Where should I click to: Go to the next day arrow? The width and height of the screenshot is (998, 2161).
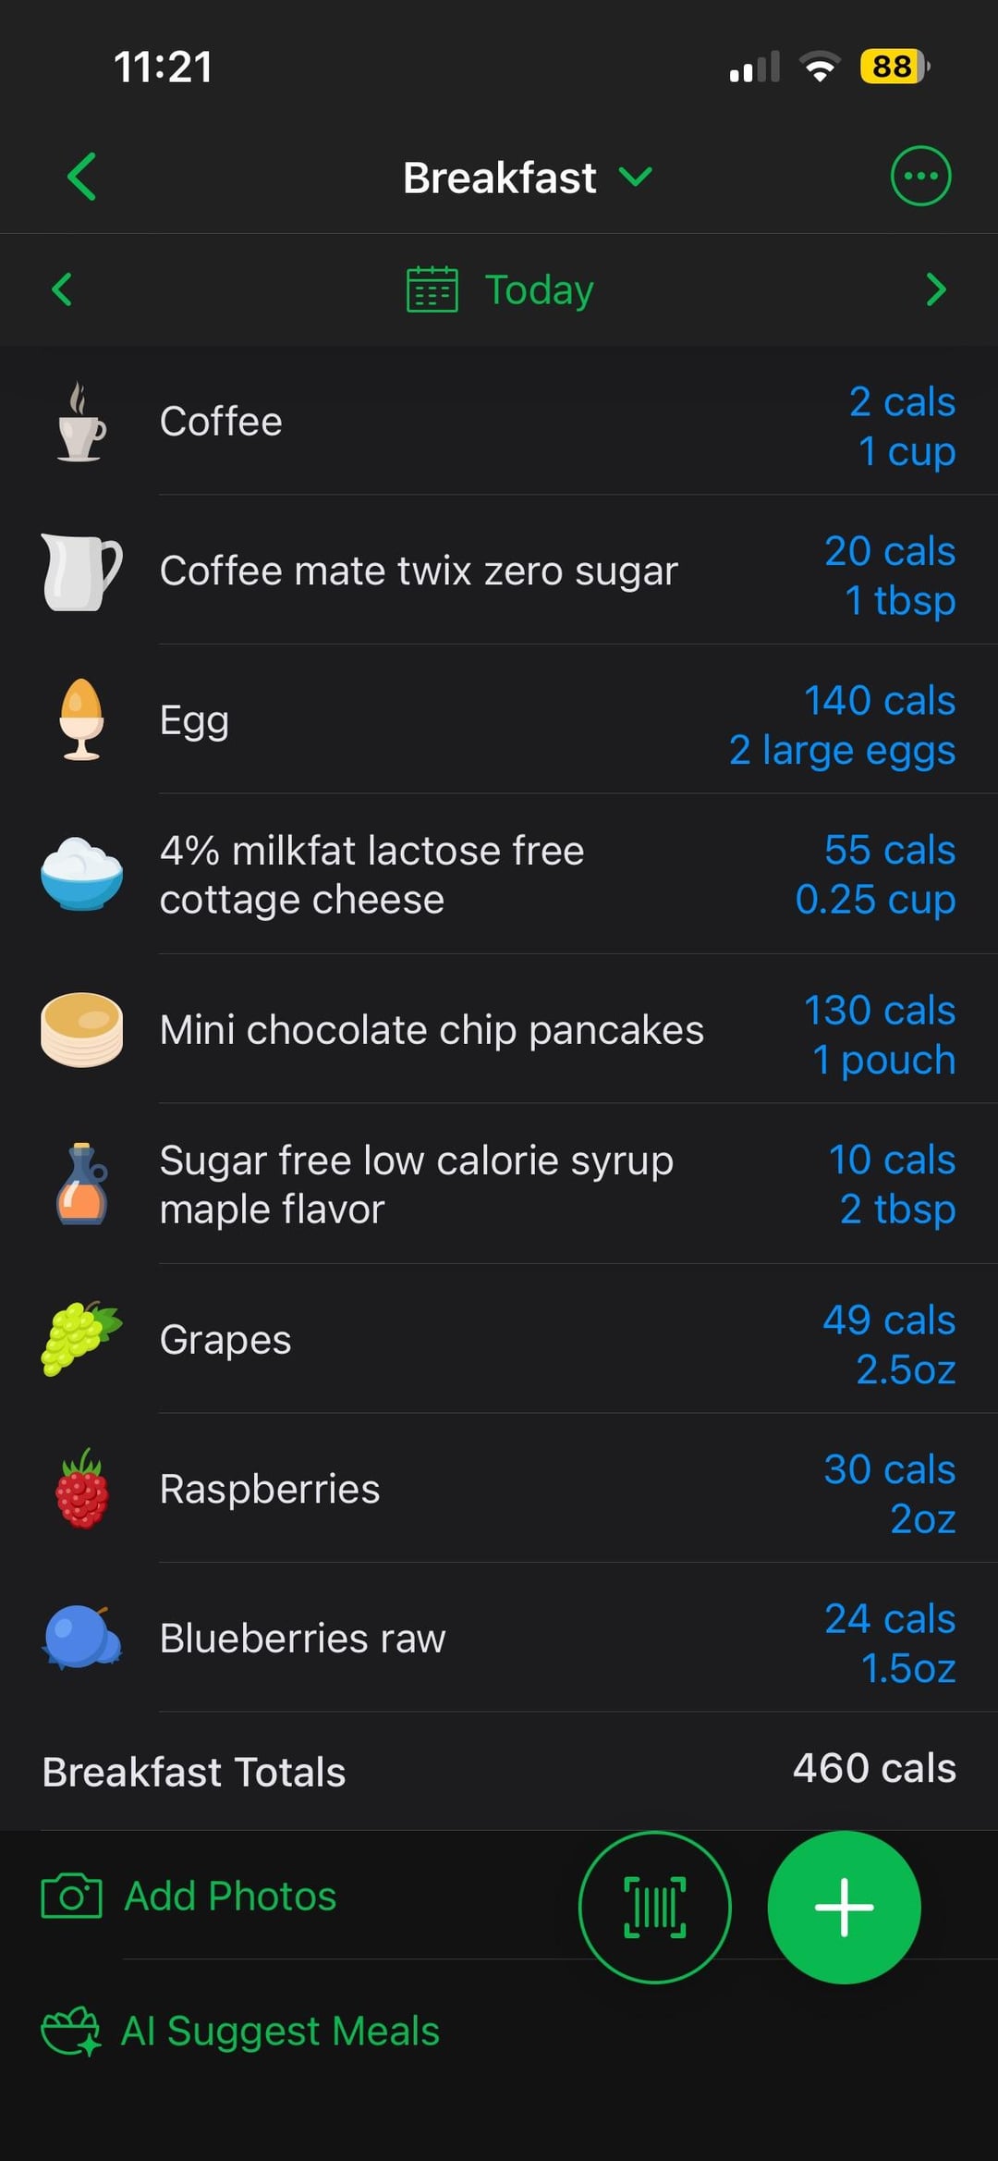point(935,289)
